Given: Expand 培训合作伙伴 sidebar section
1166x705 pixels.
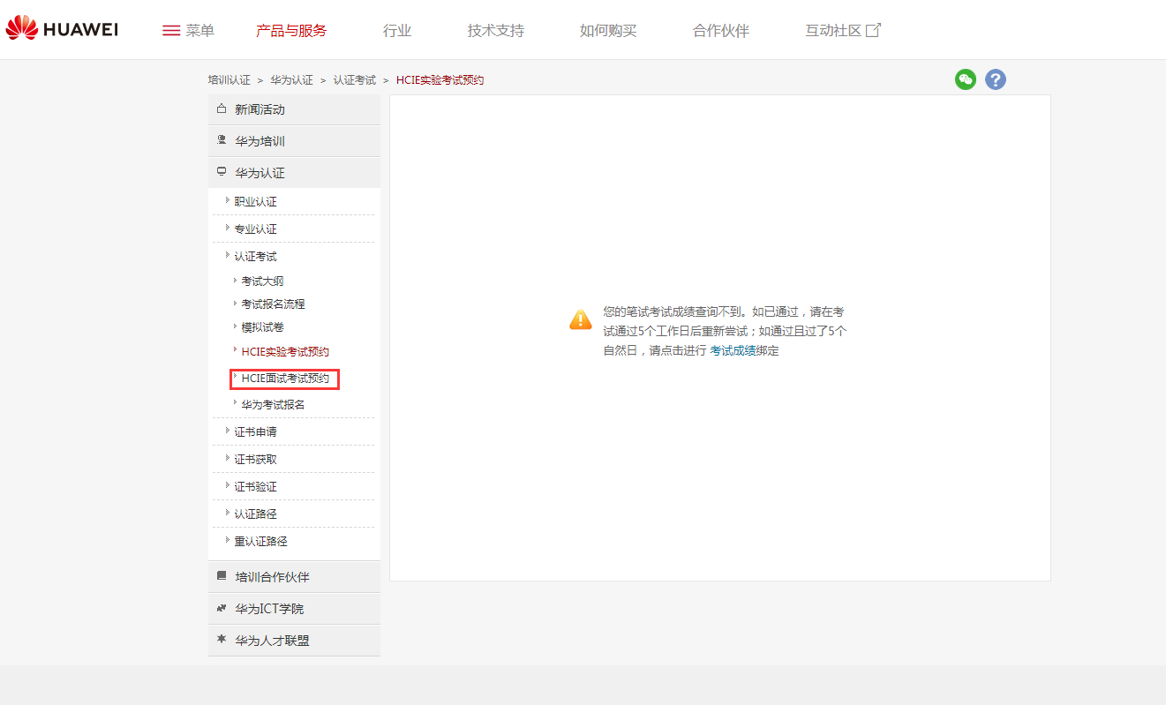Looking at the screenshot, I should [294, 577].
